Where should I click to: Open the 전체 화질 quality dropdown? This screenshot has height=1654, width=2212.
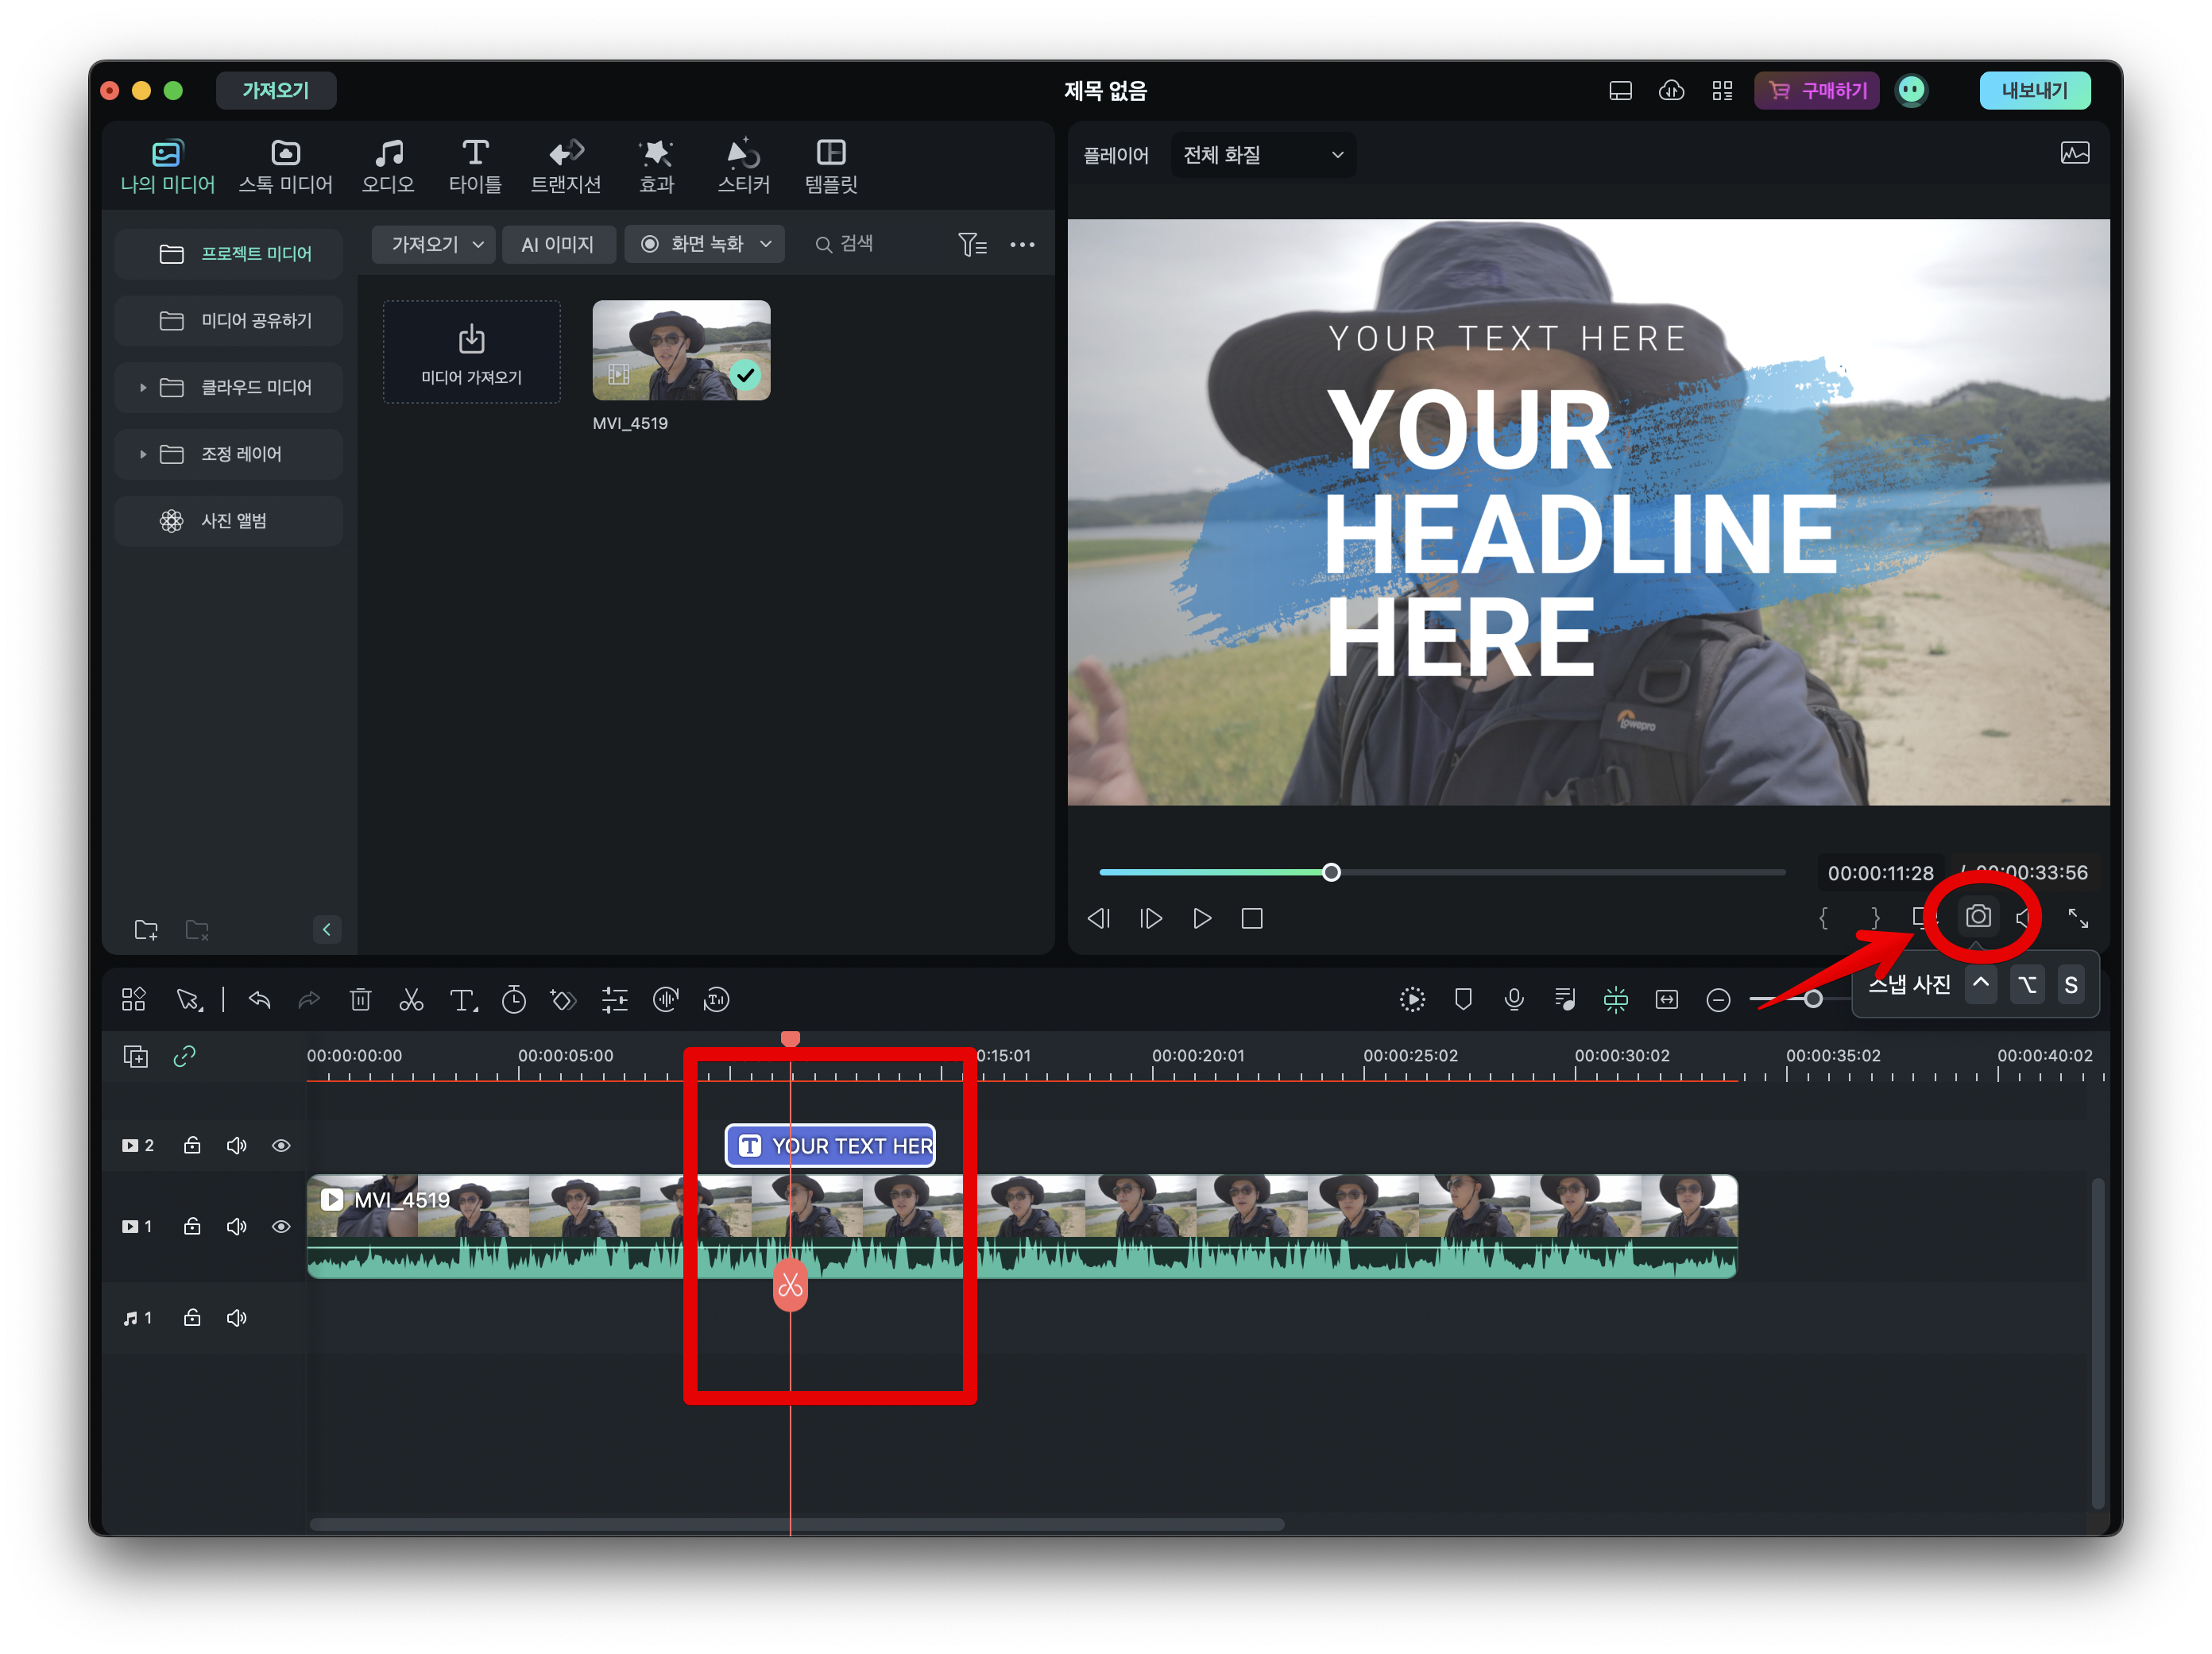point(1262,155)
